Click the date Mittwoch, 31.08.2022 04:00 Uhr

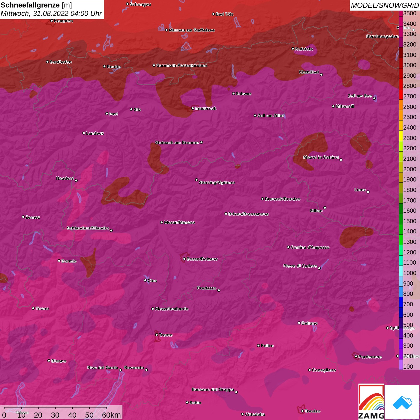pyautogui.click(x=51, y=13)
